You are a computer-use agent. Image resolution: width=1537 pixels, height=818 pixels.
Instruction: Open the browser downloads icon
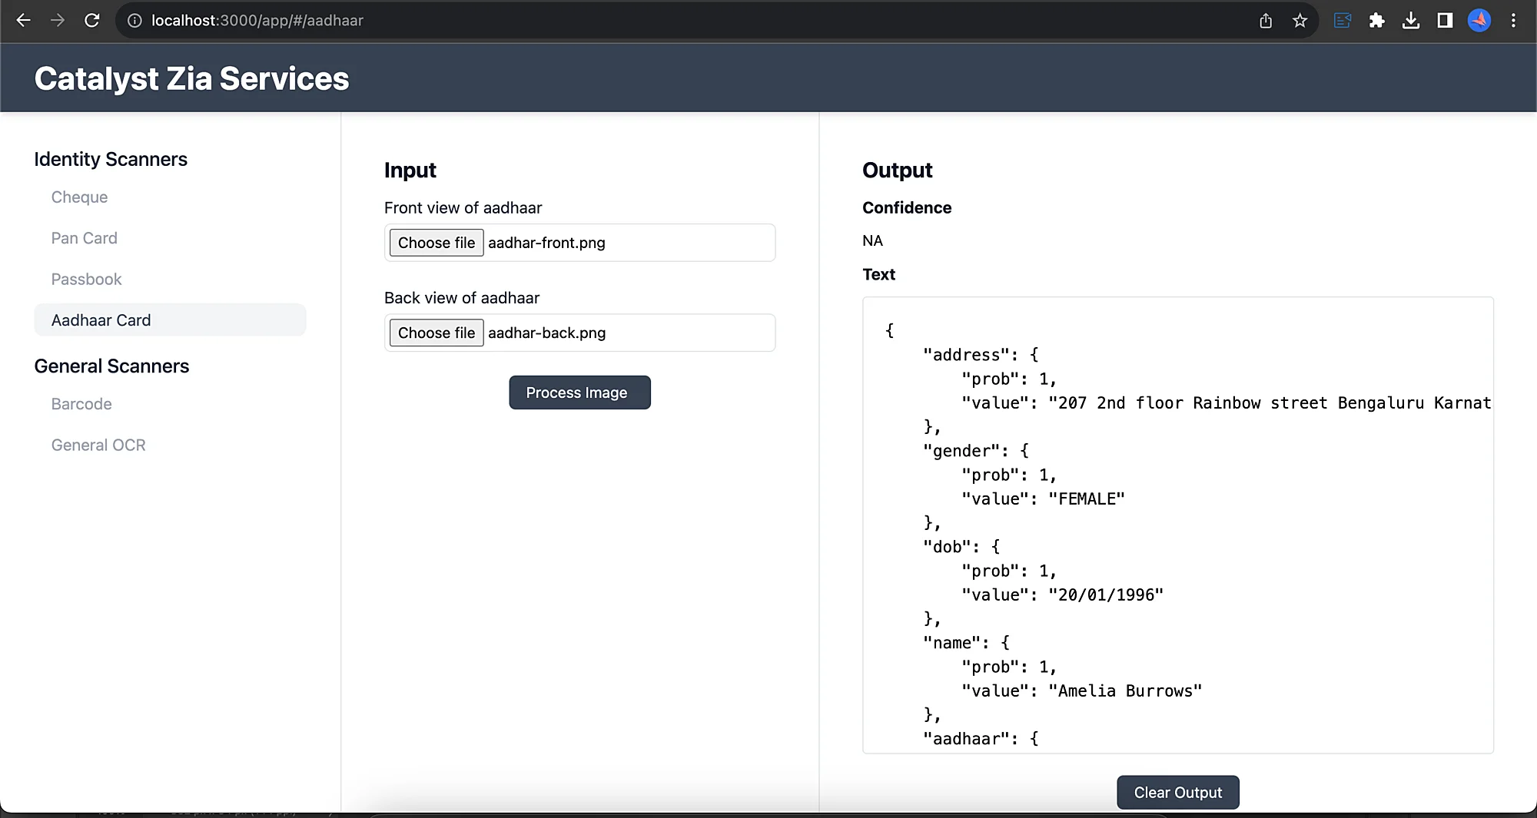point(1410,21)
